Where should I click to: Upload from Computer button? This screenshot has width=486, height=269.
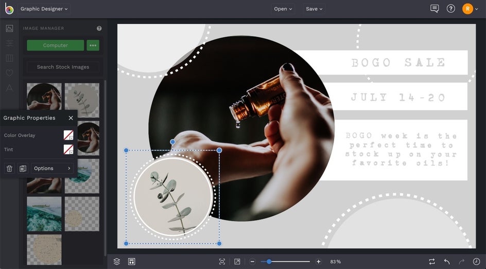[x=56, y=45]
